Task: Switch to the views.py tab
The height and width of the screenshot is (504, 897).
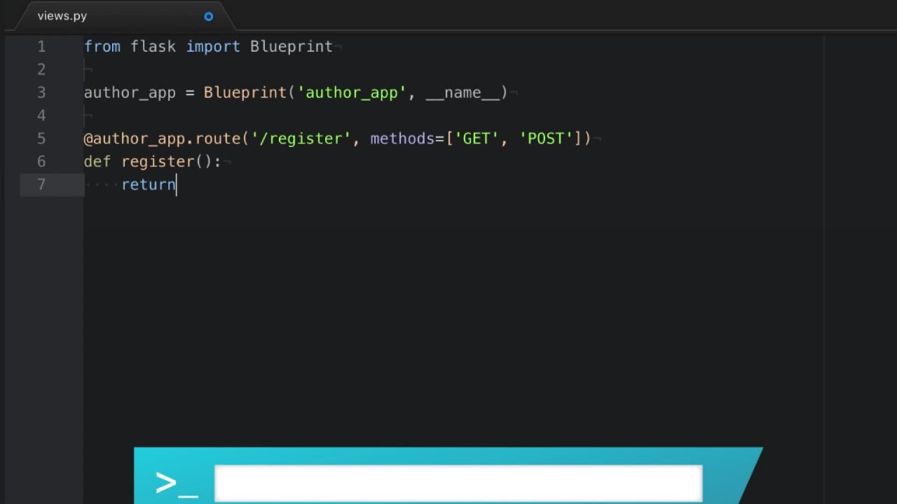Action: pyautogui.click(x=62, y=15)
